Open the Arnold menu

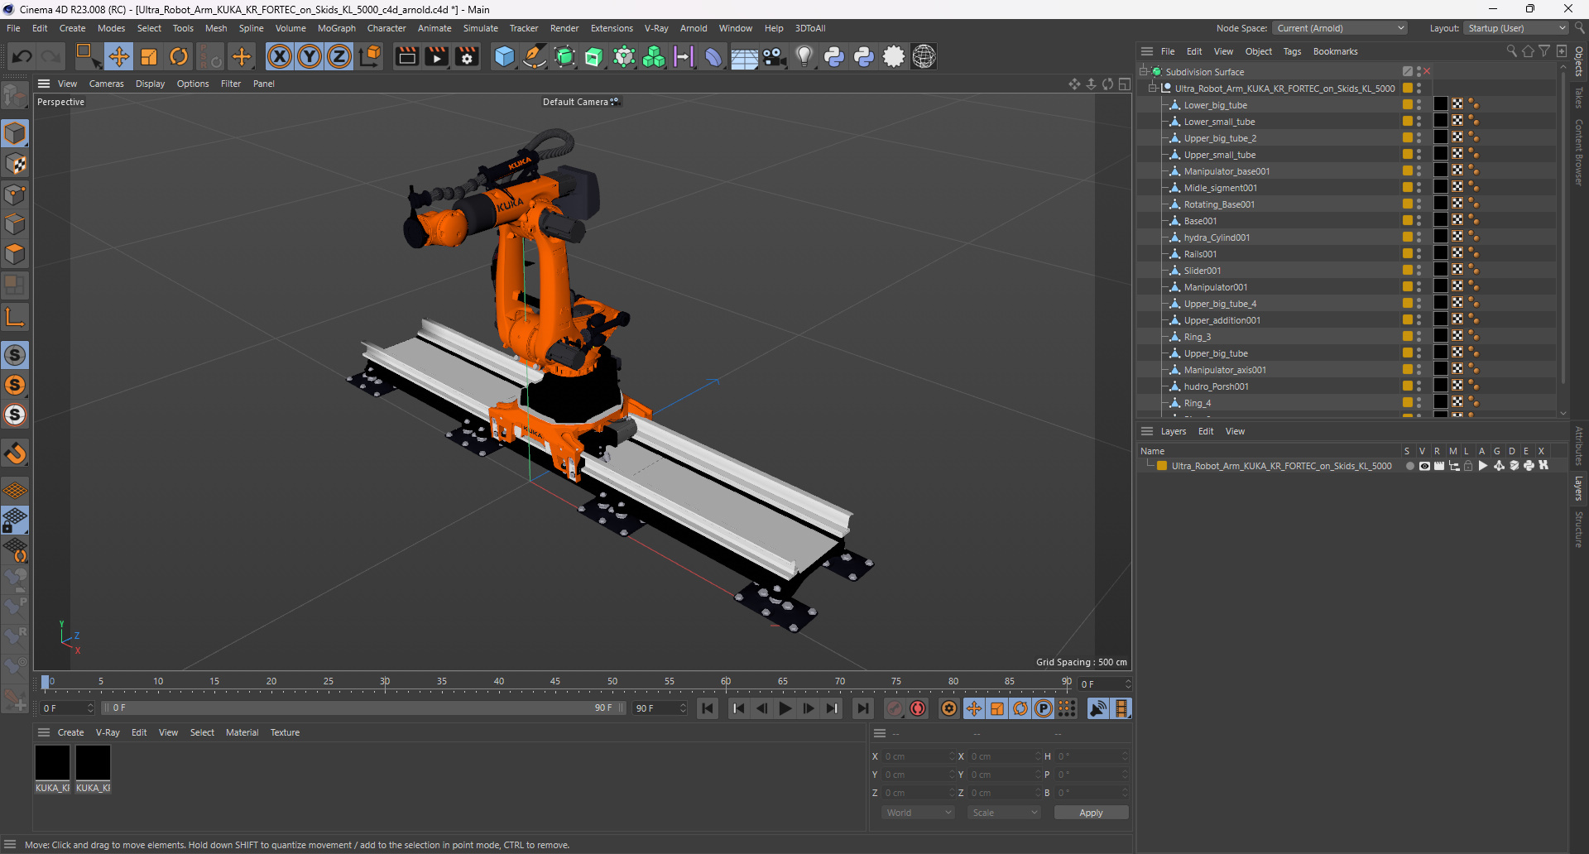(x=694, y=28)
